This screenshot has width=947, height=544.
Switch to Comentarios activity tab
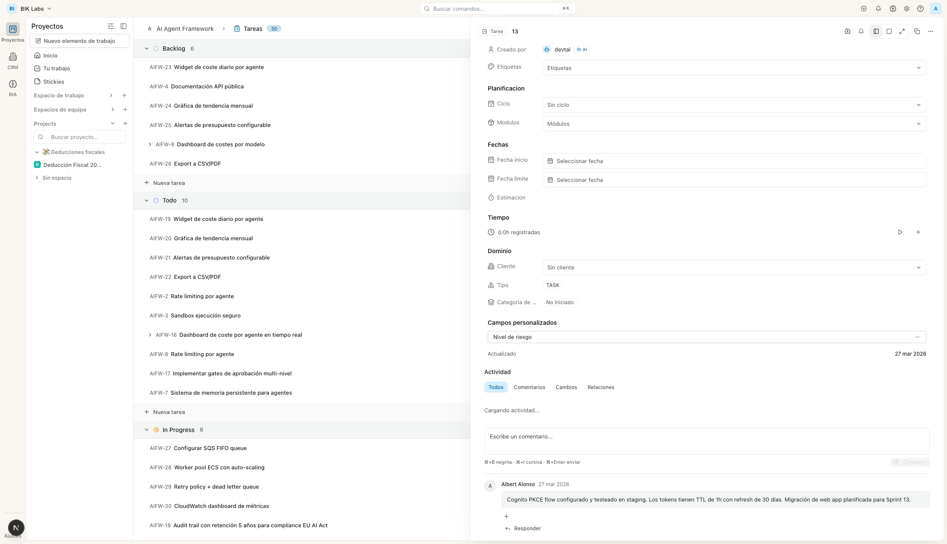coord(529,387)
